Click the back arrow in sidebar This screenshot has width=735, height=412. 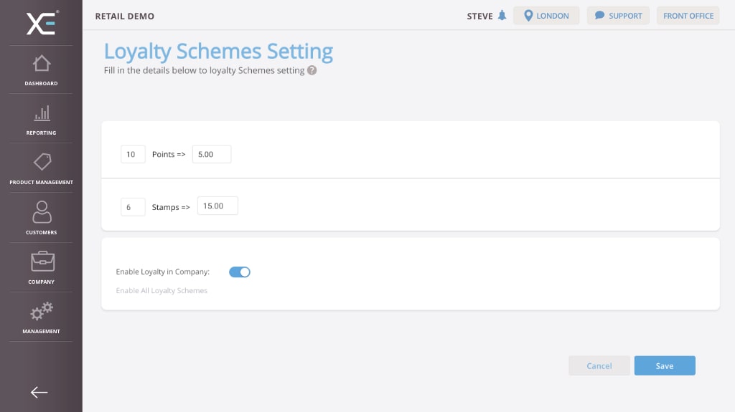39,393
